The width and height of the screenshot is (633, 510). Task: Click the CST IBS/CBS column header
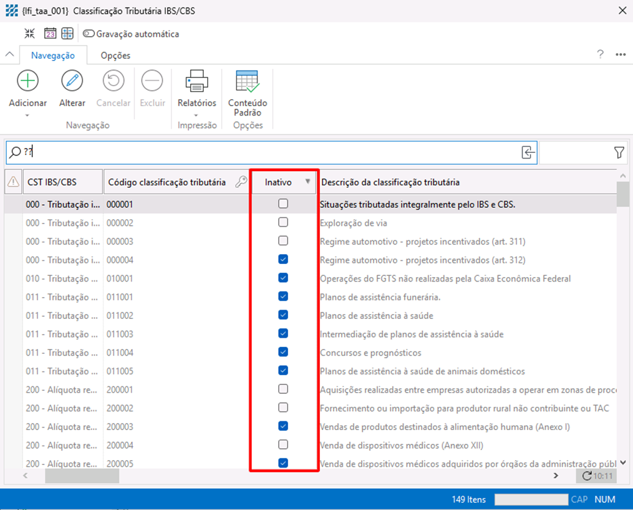point(62,182)
